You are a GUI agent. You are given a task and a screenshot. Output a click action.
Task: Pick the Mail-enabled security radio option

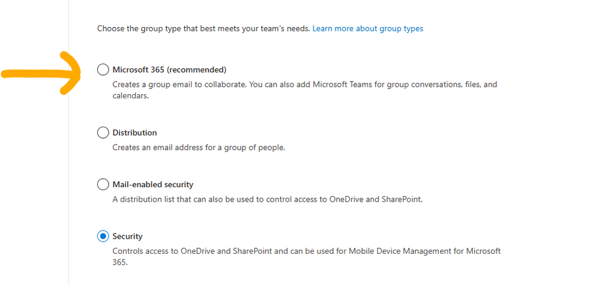tap(103, 185)
